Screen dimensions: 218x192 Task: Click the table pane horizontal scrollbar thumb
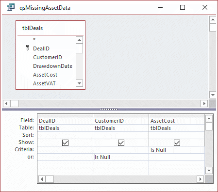14,103
